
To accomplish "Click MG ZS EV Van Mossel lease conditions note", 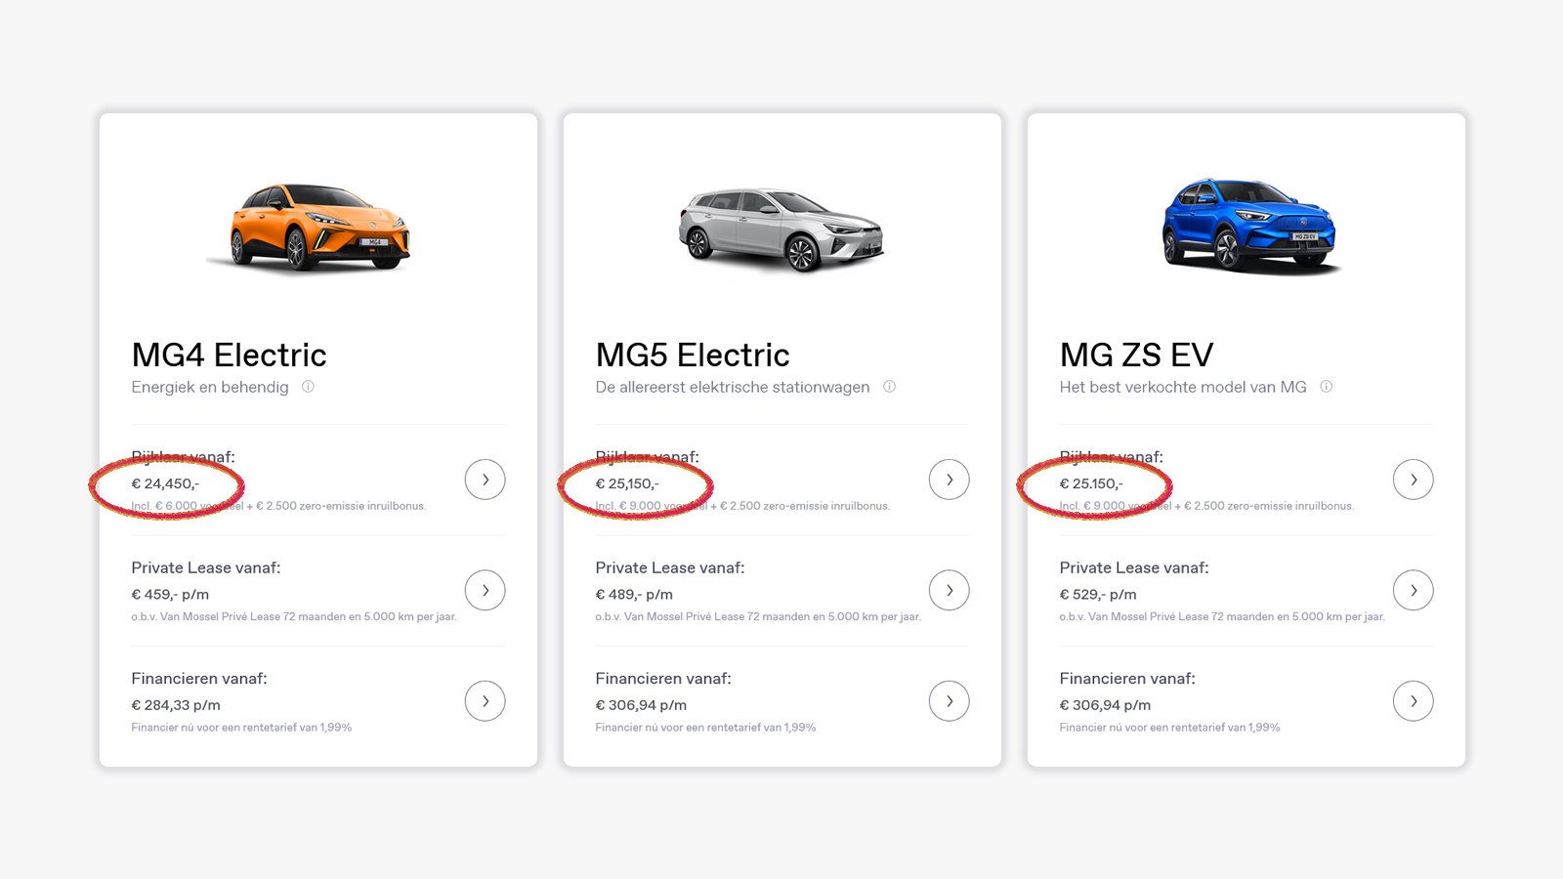I will tap(1222, 616).
